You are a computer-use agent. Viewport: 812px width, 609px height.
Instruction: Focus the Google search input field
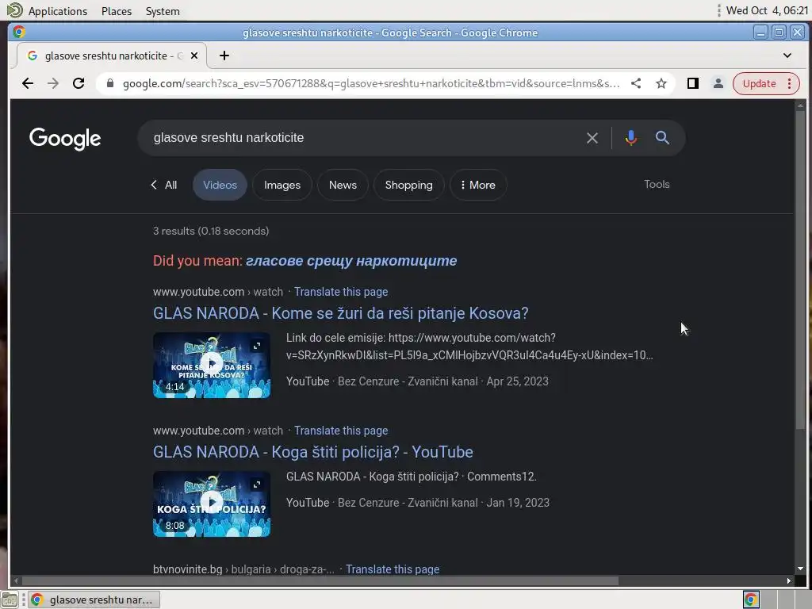pos(362,138)
